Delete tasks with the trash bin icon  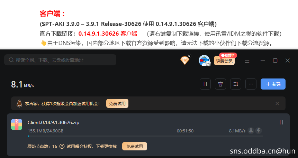(220, 84)
